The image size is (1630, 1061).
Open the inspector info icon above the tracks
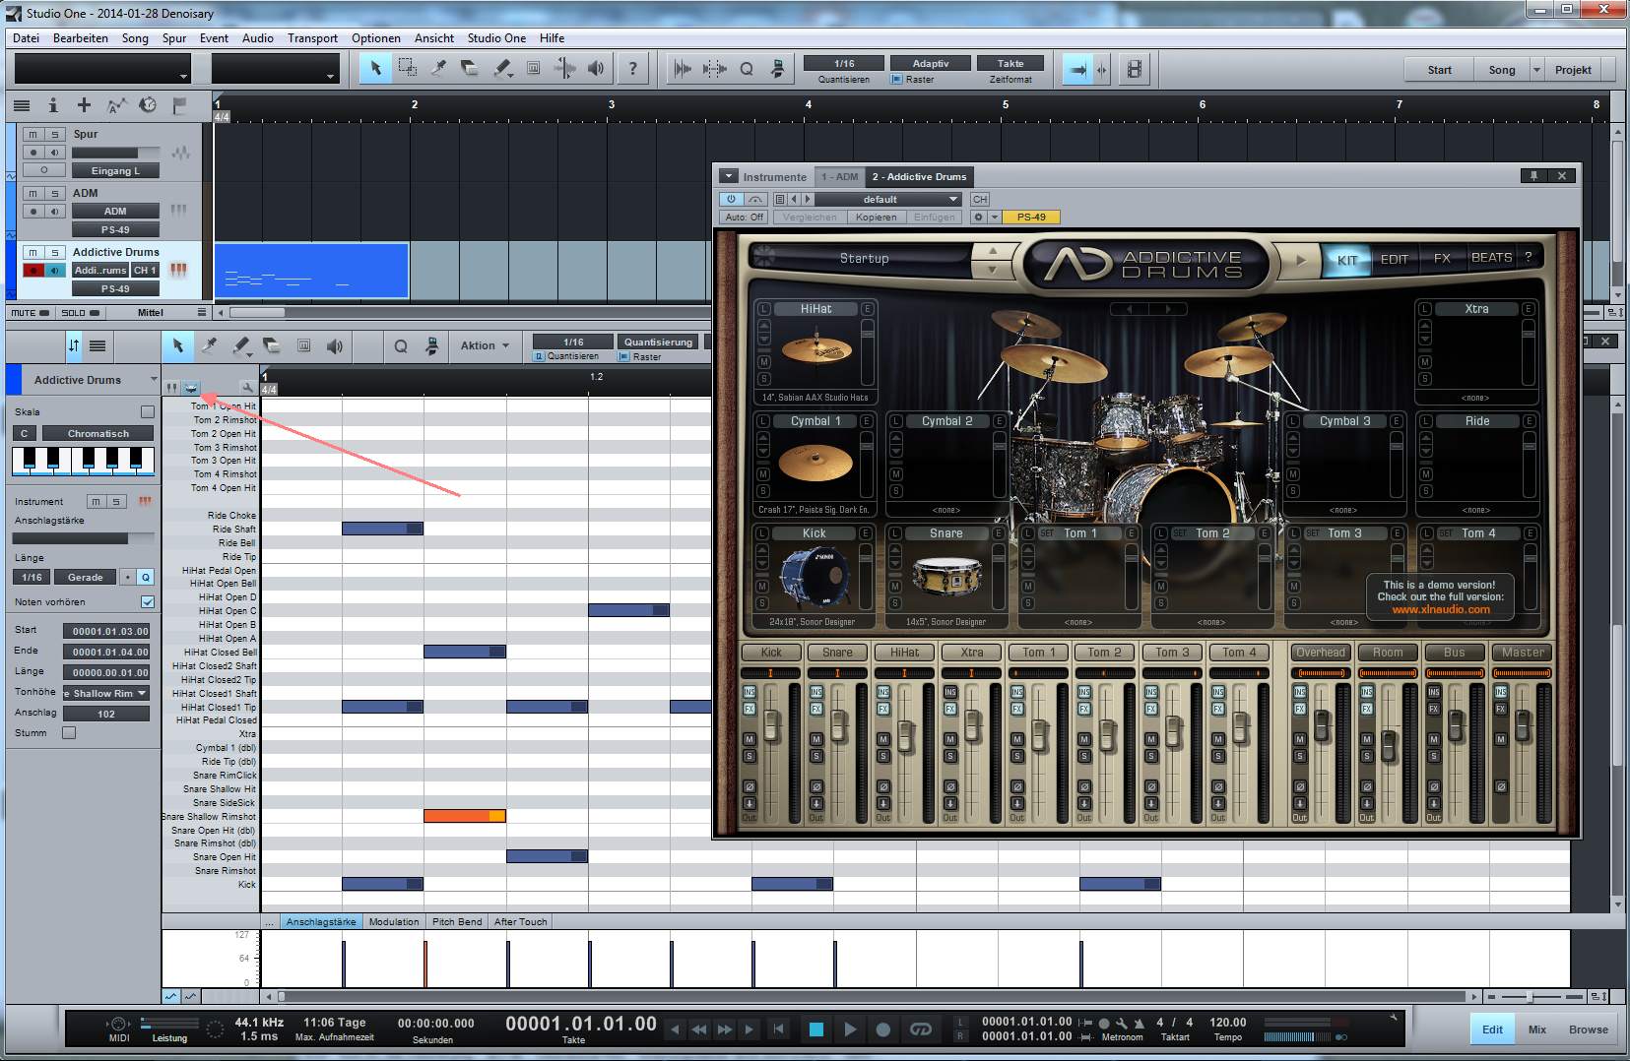point(53,104)
